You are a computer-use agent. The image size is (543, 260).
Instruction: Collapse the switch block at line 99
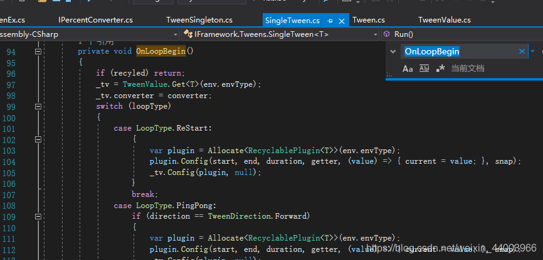(x=38, y=107)
